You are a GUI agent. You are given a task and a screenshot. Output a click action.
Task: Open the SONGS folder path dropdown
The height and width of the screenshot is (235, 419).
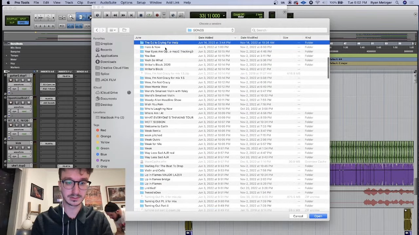pos(210,30)
